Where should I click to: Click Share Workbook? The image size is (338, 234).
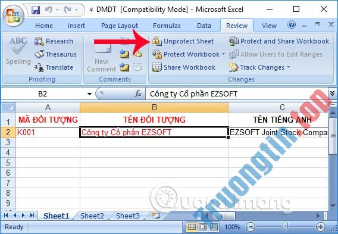pos(184,67)
